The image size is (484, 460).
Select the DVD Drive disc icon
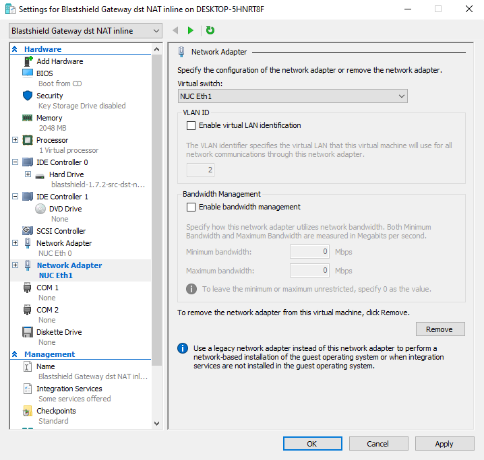[40, 209]
